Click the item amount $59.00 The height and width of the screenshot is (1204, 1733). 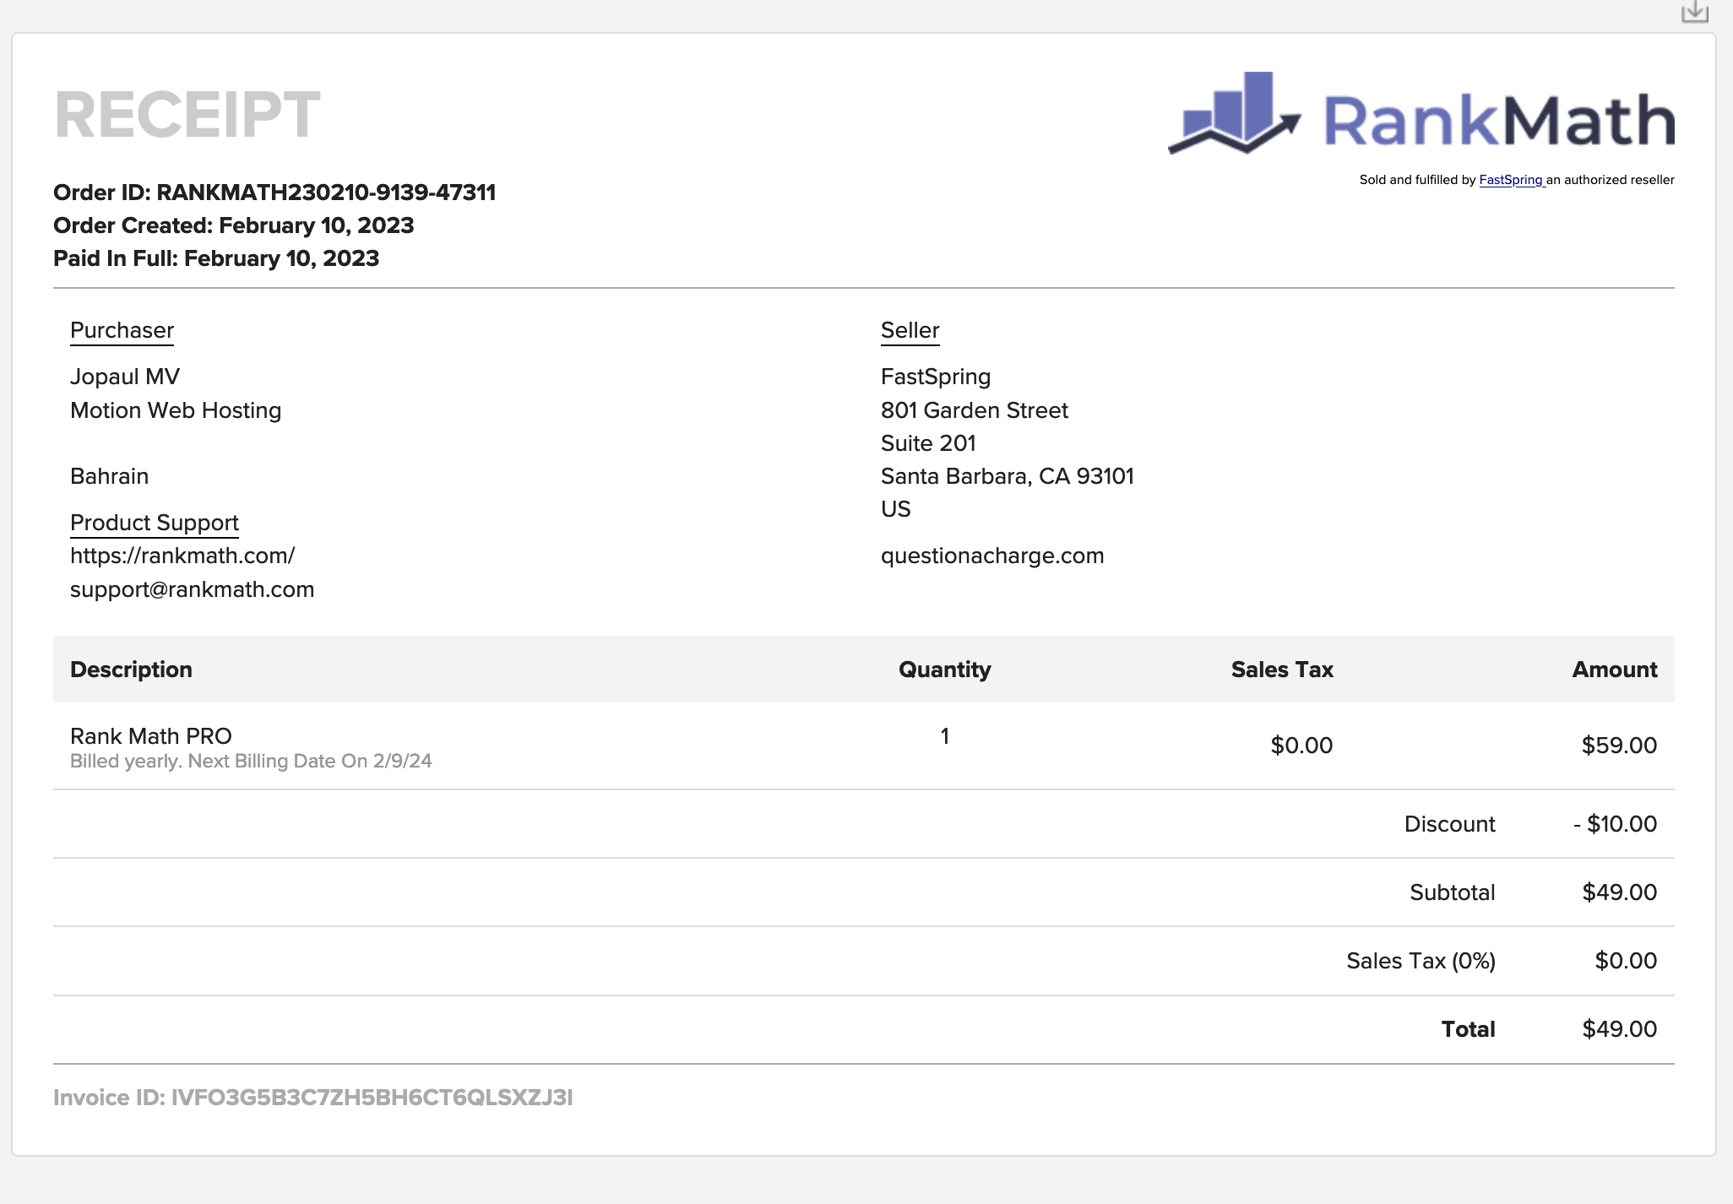pyautogui.click(x=1619, y=746)
